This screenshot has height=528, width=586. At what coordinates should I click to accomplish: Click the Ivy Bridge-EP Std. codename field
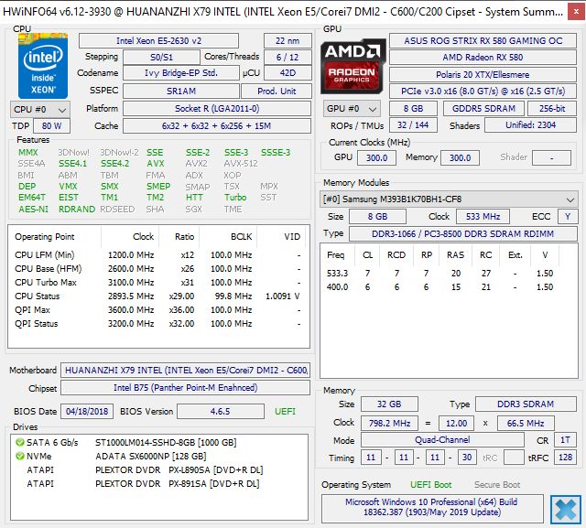click(x=181, y=73)
